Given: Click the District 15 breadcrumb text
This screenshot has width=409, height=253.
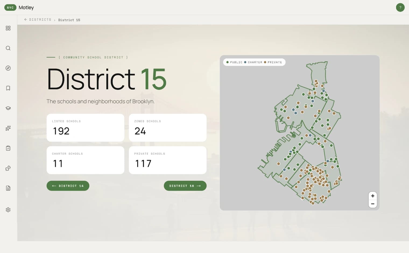Looking at the screenshot, I should [69, 20].
